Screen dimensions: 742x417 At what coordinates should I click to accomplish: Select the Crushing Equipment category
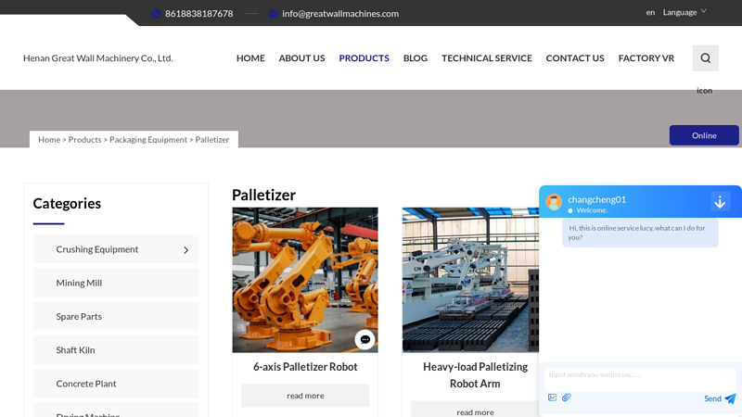tap(116, 249)
